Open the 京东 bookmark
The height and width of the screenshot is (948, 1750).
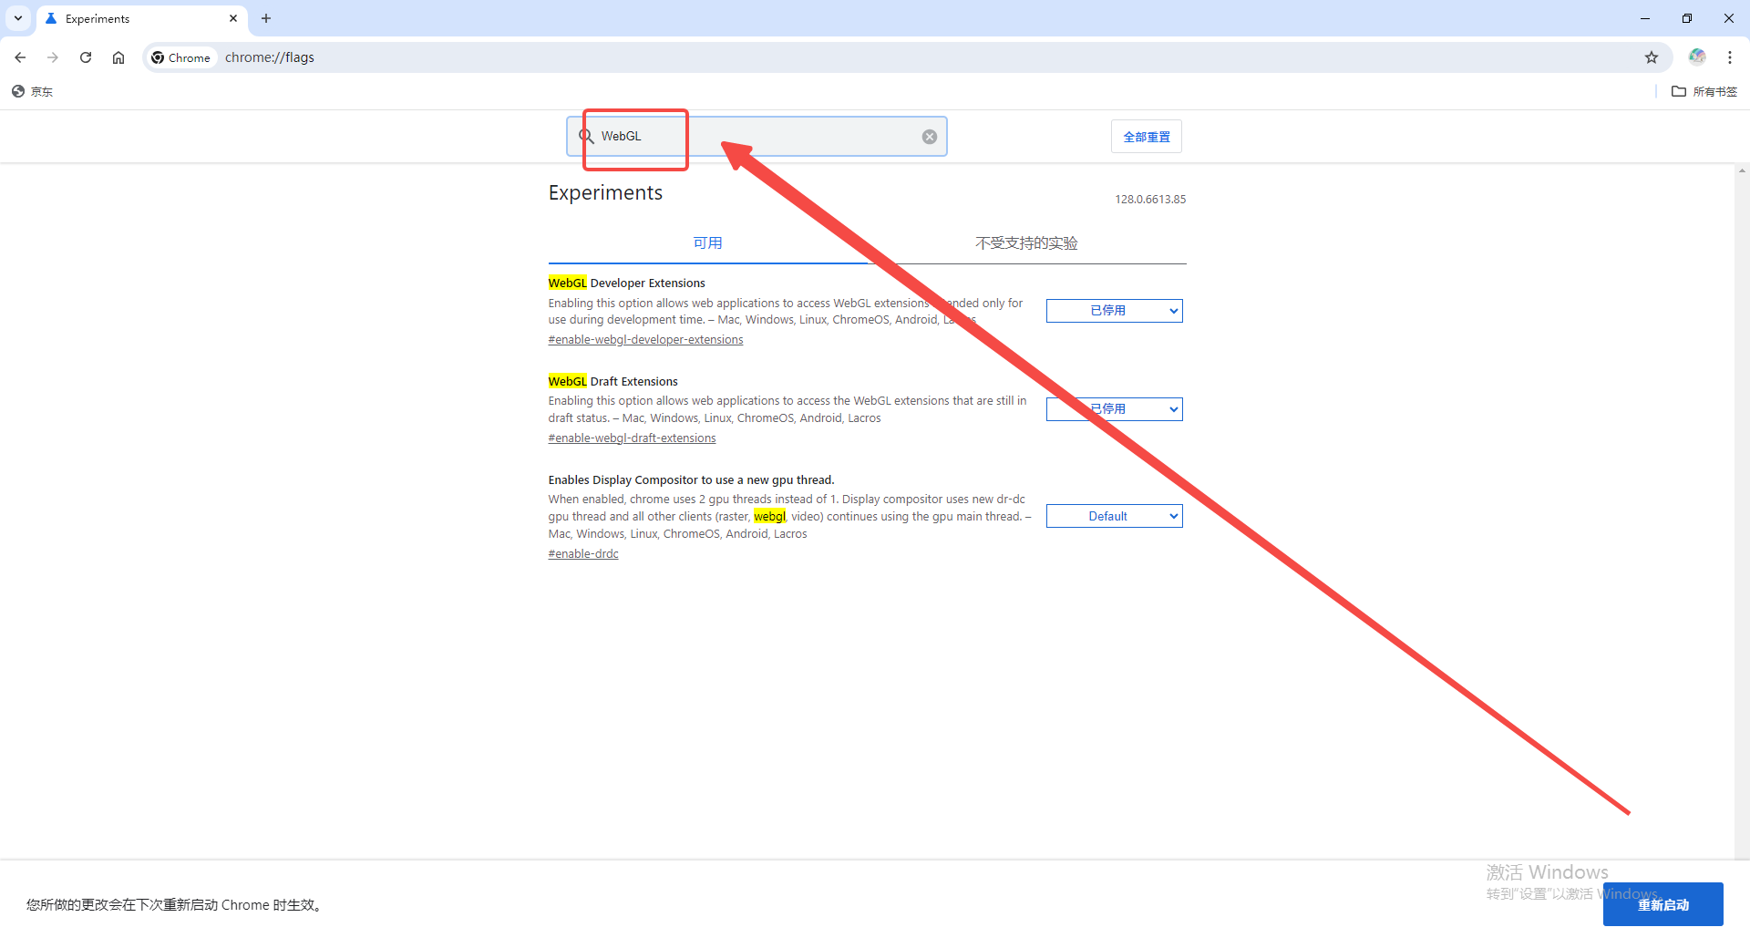pyautogui.click(x=33, y=91)
